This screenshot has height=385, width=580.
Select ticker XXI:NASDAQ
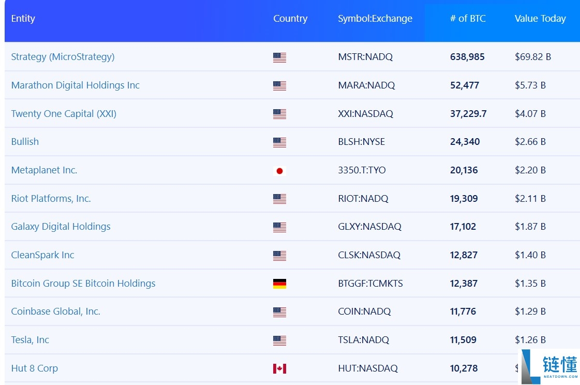click(365, 113)
